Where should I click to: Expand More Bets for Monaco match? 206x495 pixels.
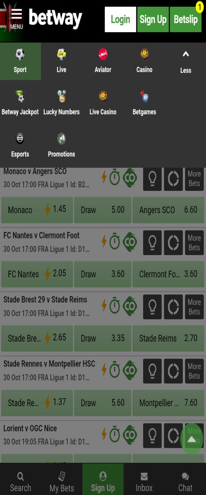[x=194, y=179]
